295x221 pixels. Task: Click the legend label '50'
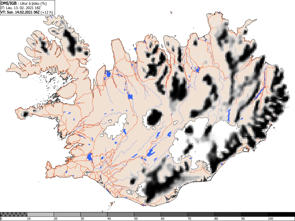pos(136,219)
